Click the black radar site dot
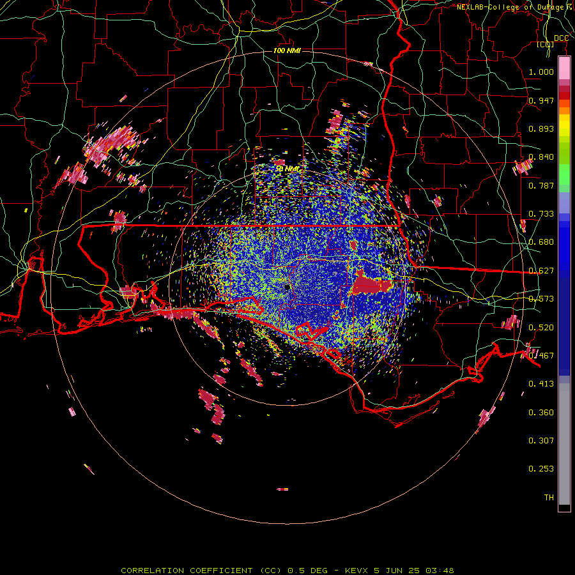 coord(287,287)
